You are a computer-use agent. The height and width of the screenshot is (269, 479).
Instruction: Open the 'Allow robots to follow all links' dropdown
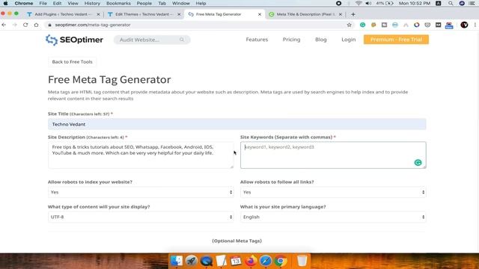[x=333, y=192]
